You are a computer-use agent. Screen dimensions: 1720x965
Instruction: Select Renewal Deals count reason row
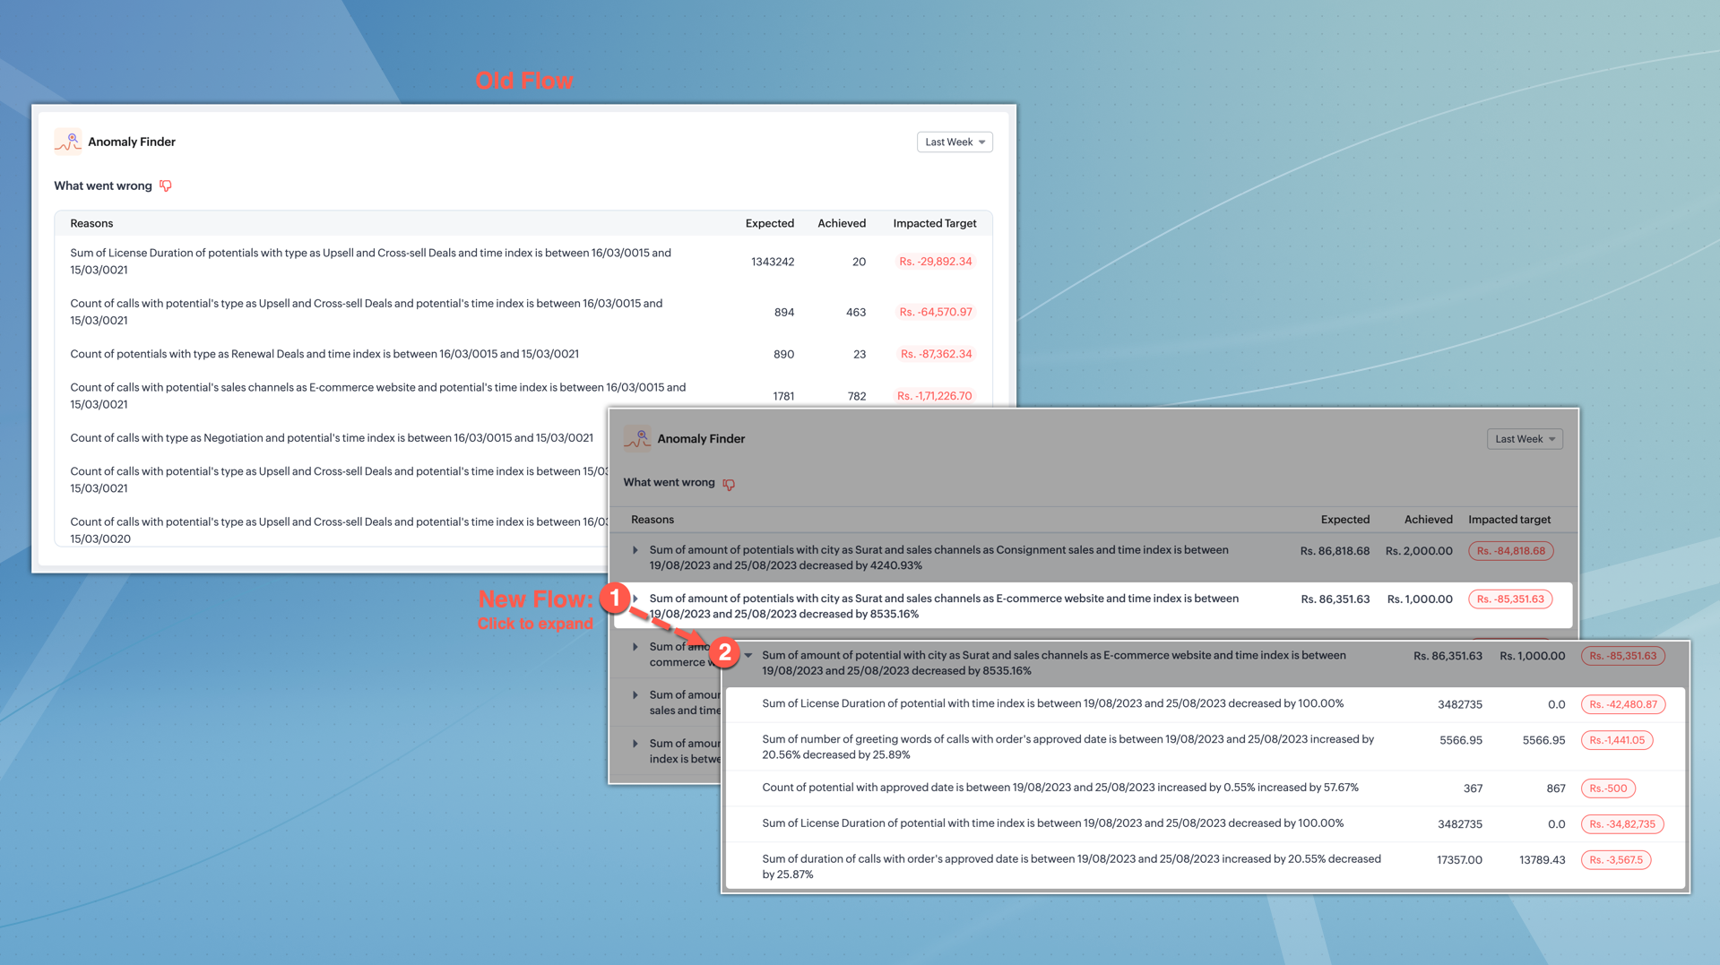pos(324,354)
